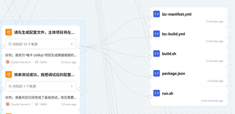Click input port of lzc-build.yml node
The image size is (235, 114).
150,37
